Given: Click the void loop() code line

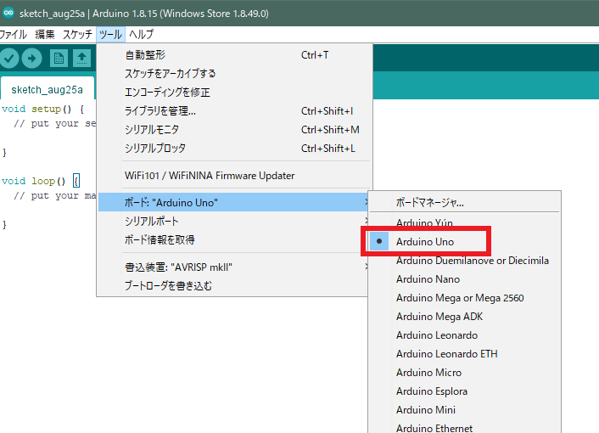Looking at the screenshot, I should pyautogui.click(x=41, y=181).
